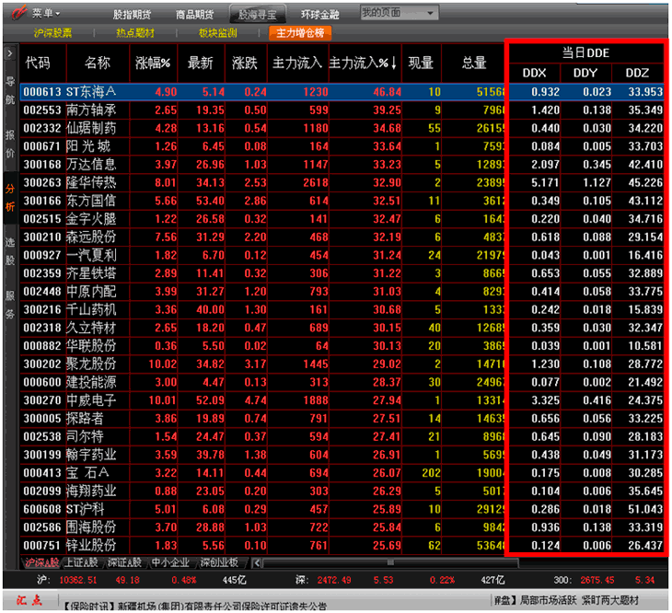
Task: Select row 002538 司尔特
Action: point(342,436)
